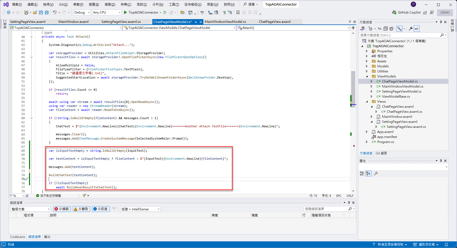Open the Debug configuration dropdown

tap(82, 12)
